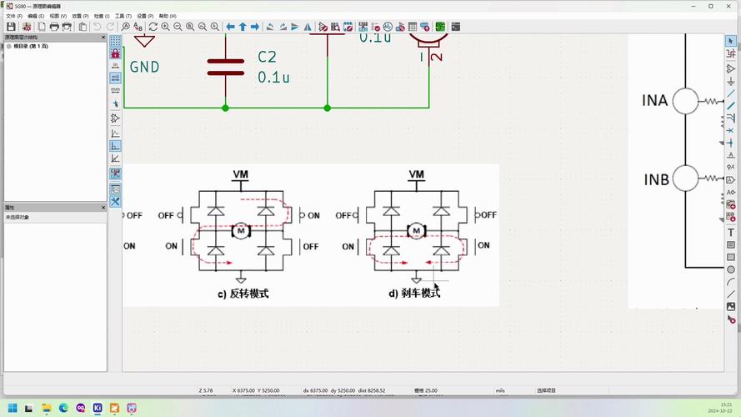Close the schematic hierarchy panel
Image resolution: width=741 pixels, height=417 pixels.
point(103,38)
